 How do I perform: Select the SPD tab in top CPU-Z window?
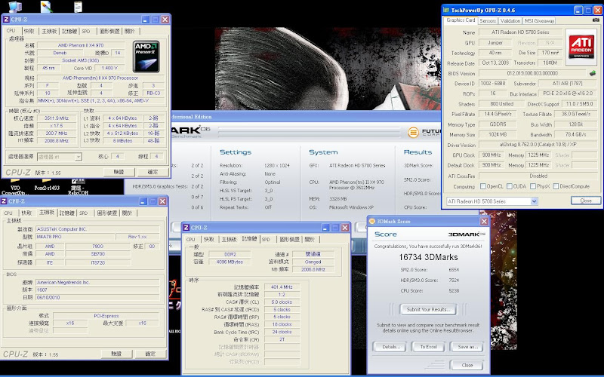click(86, 32)
